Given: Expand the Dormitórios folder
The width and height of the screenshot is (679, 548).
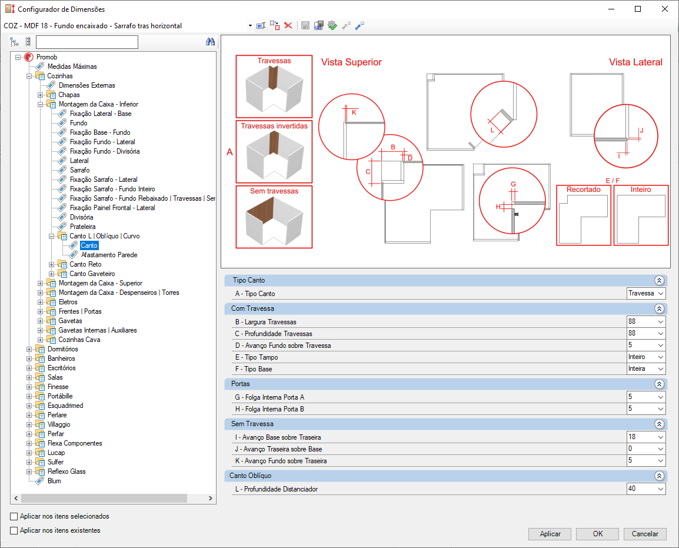Looking at the screenshot, I should [x=29, y=349].
